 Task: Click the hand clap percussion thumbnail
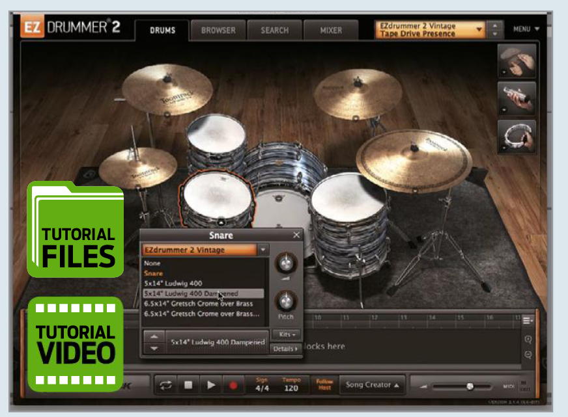[x=517, y=61]
